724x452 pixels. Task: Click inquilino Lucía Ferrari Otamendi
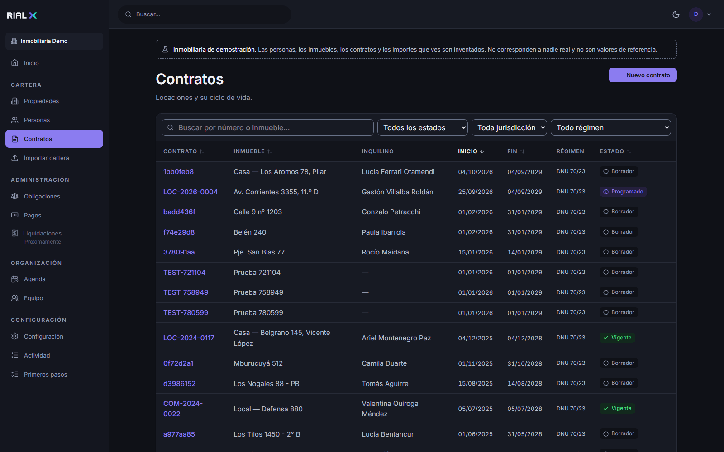pyautogui.click(x=398, y=172)
